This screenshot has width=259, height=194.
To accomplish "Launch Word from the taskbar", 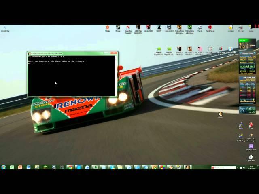I will point(29,167).
